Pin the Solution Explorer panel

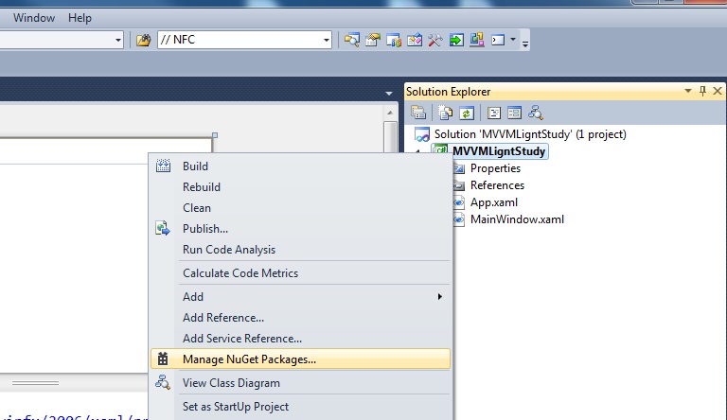click(x=702, y=91)
